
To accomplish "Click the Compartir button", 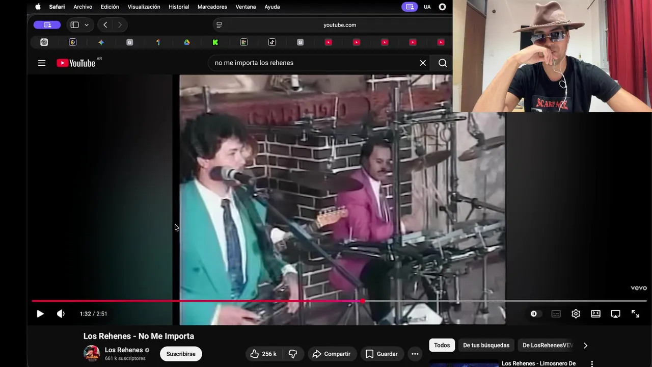I will click(x=332, y=354).
